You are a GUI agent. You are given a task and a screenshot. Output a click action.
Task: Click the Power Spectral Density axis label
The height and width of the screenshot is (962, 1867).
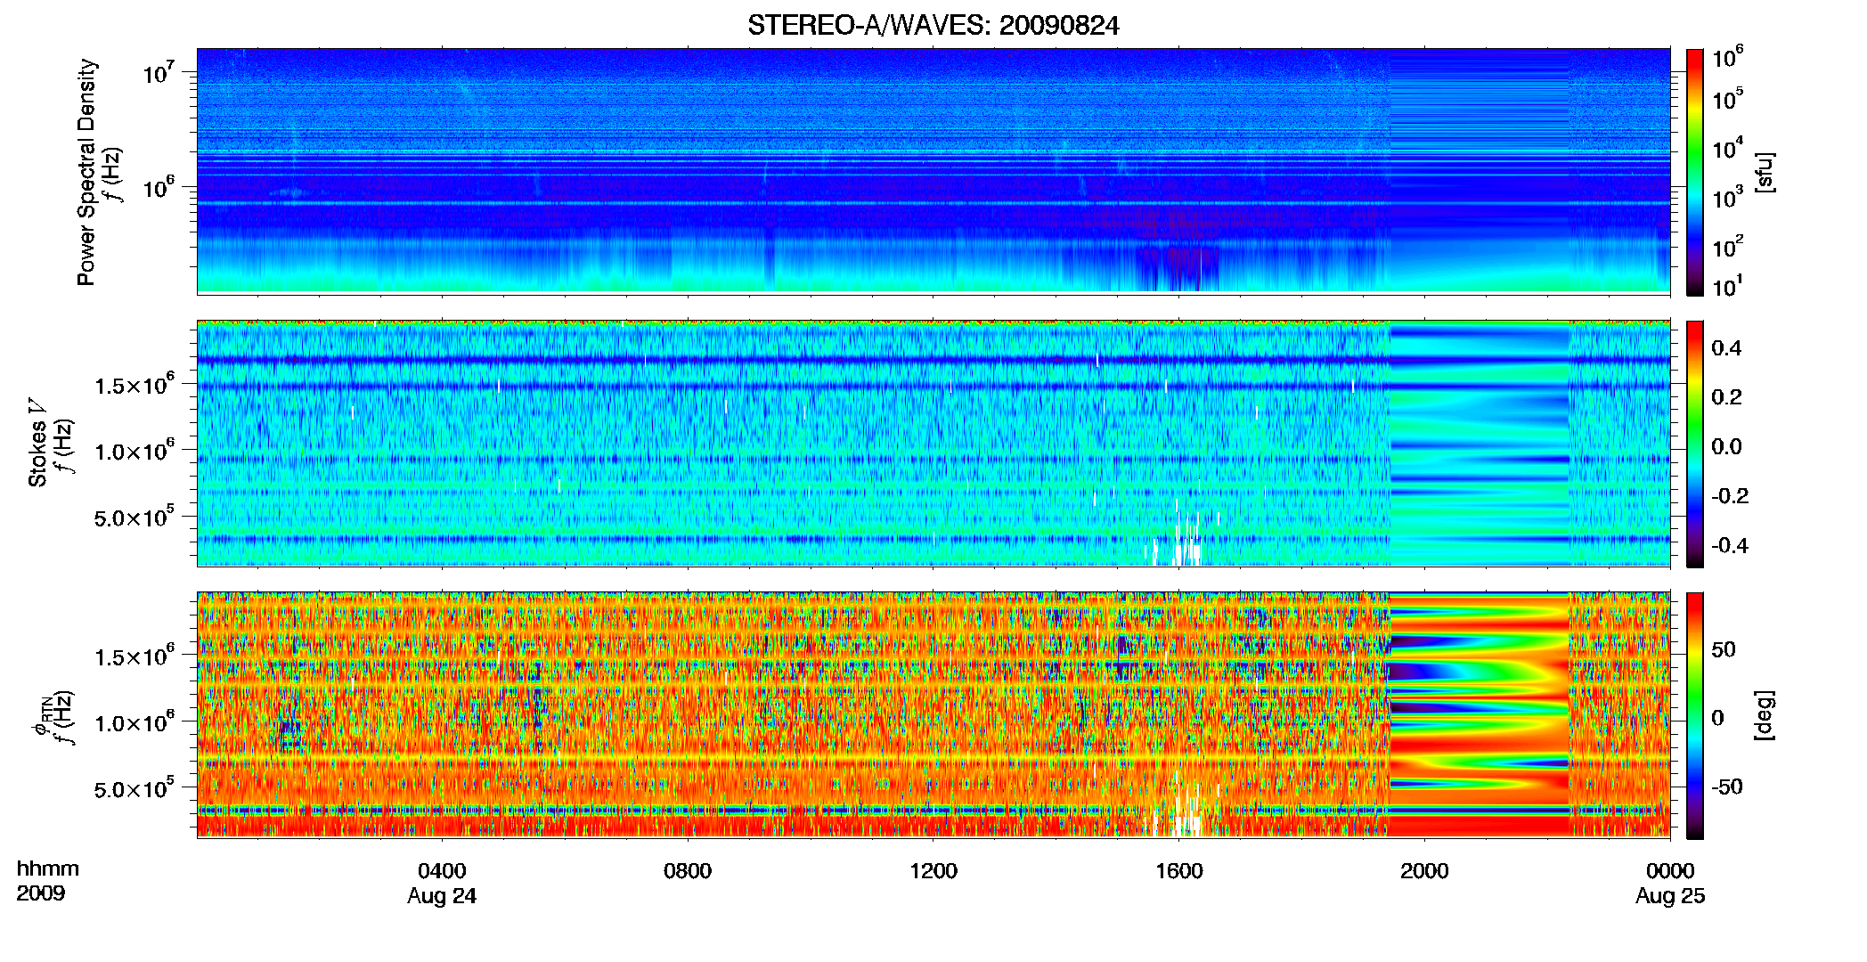pos(86,172)
